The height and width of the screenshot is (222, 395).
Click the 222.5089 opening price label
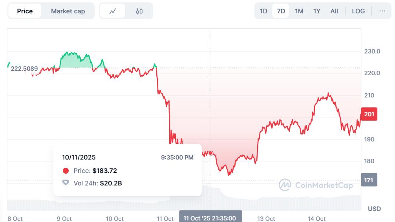pos(24,69)
